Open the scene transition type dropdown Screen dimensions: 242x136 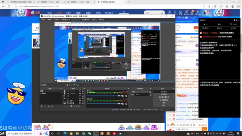(139, 92)
